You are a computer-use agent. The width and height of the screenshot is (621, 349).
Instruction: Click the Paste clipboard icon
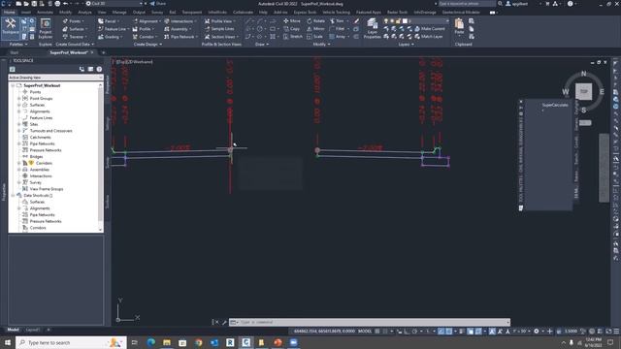point(459,26)
